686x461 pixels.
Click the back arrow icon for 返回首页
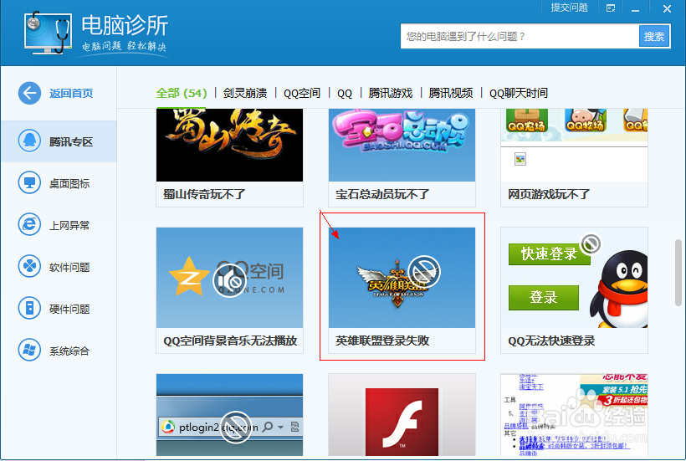pos(29,93)
